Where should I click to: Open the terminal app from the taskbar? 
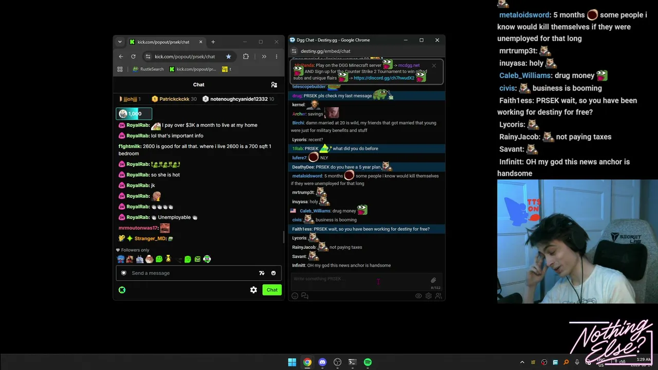pyautogui.click(x=352, y=362)
